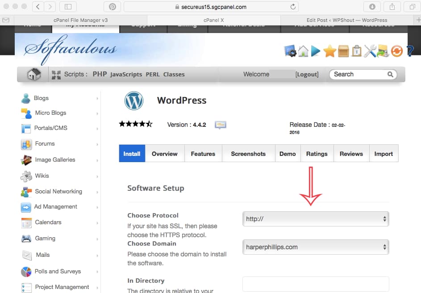The height and width of the screenshot is (293, 421).
Task: Click the In Directory input field
Action: tap(315, 284)
